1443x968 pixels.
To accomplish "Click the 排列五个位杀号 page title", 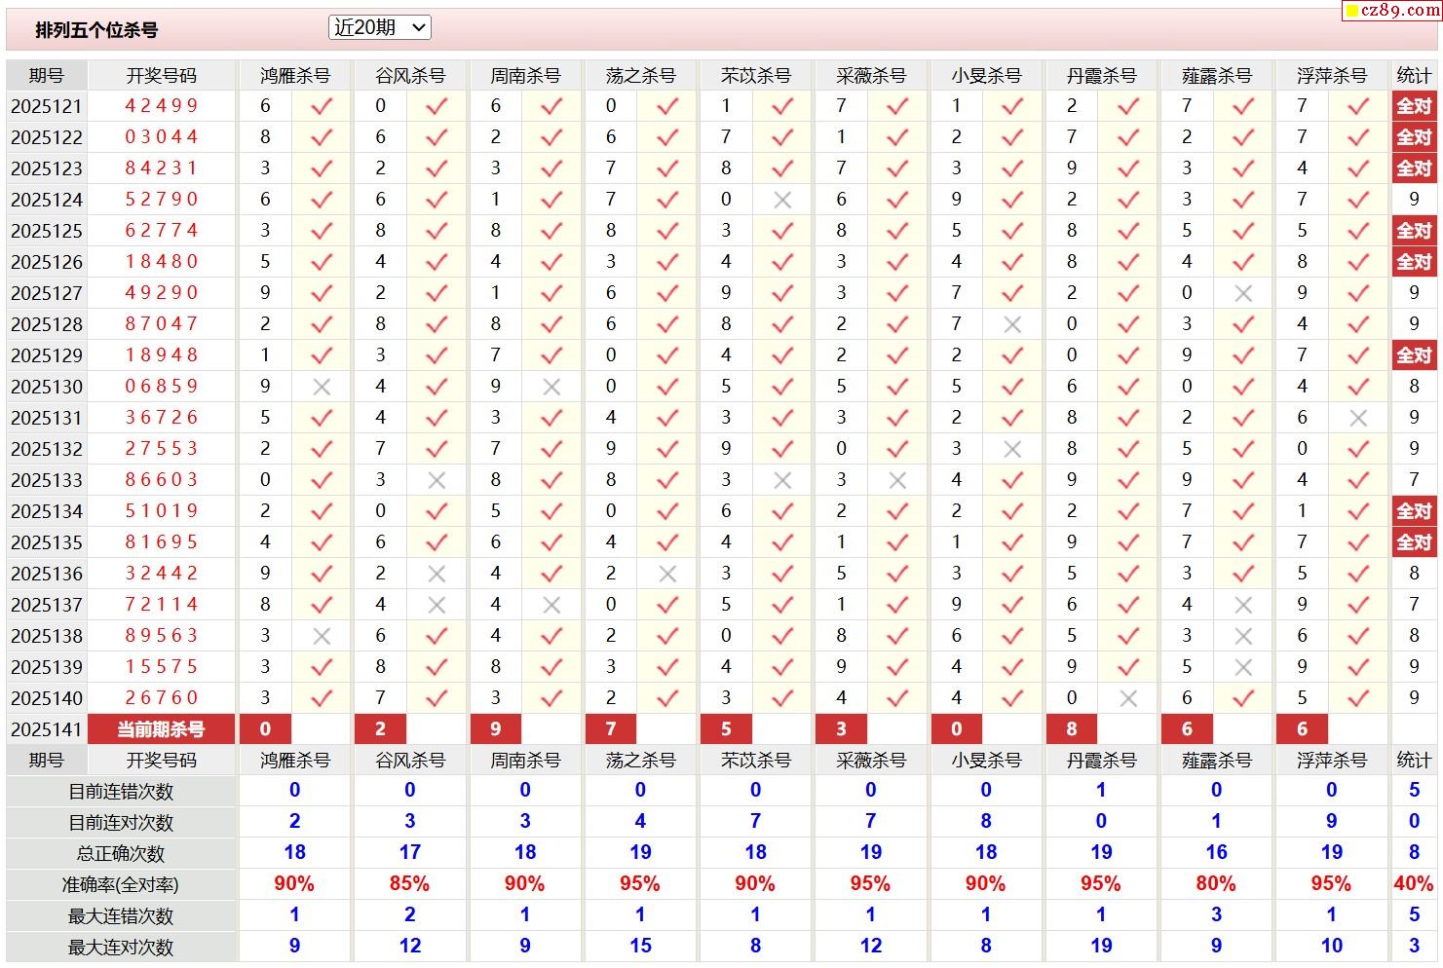I will [96, 30].
